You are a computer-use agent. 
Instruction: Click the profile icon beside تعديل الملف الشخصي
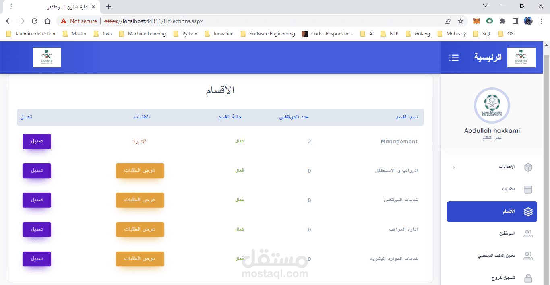click(528, 256)
